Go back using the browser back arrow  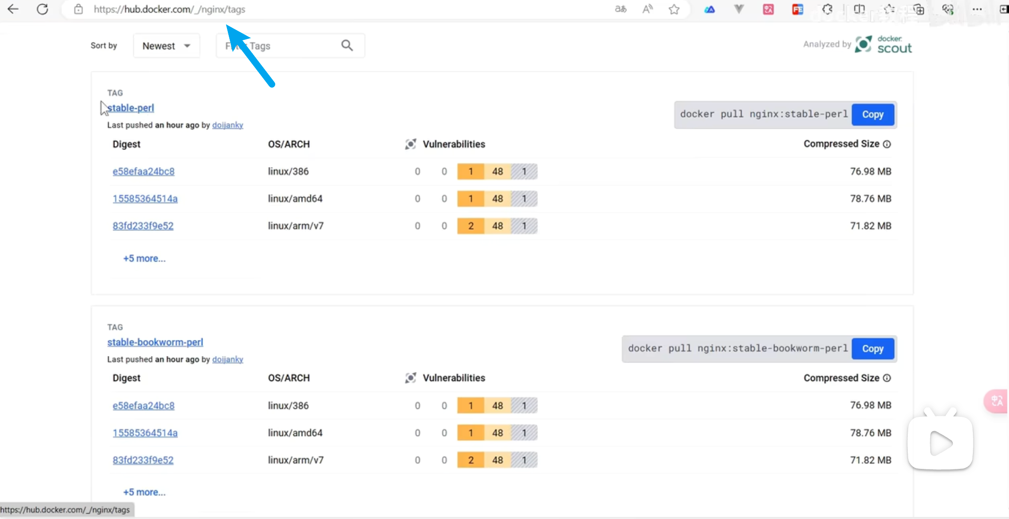[13, 9]
